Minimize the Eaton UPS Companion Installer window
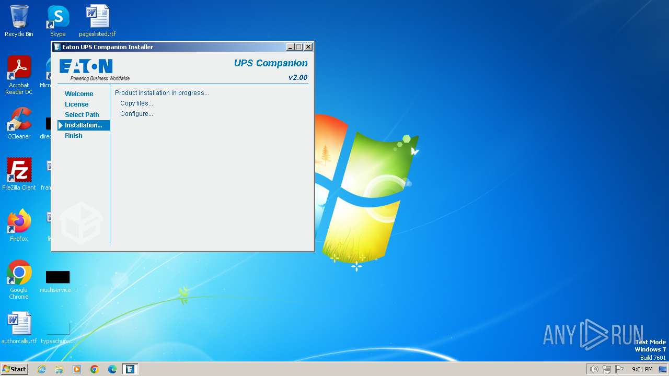The image size is (669, 376). coord(291,47)
